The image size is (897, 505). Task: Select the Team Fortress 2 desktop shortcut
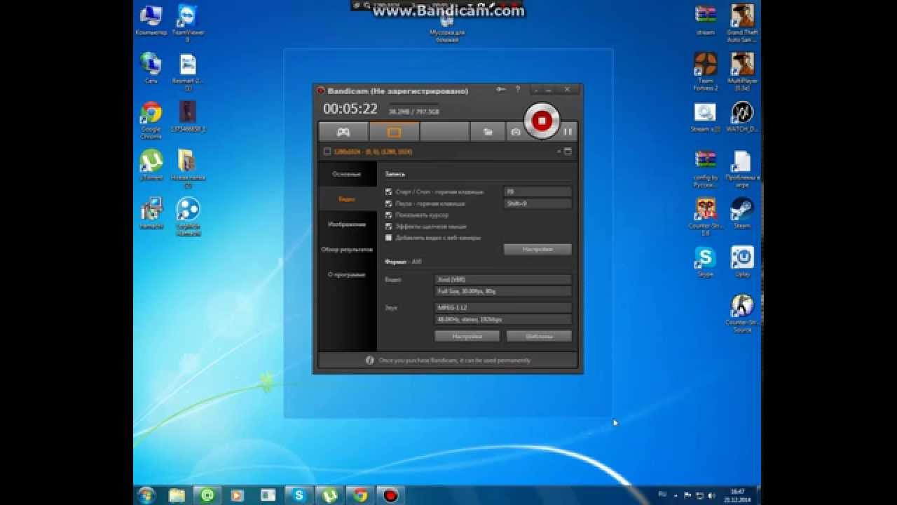click(706, 72)
